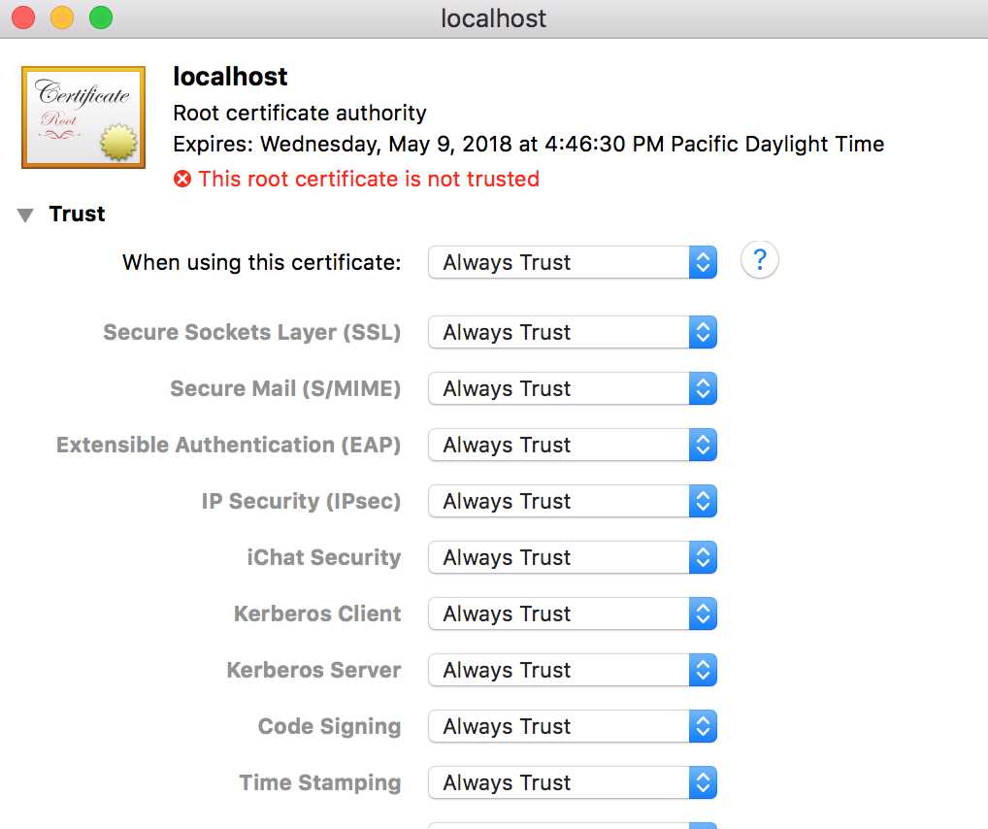Click the 'This root certificate is not trusted' warning

pyautogui.click(x=369, y=179)
